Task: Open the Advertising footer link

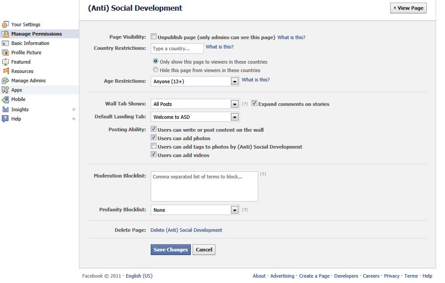Action: pyautogui.click(x=282, y=276)
